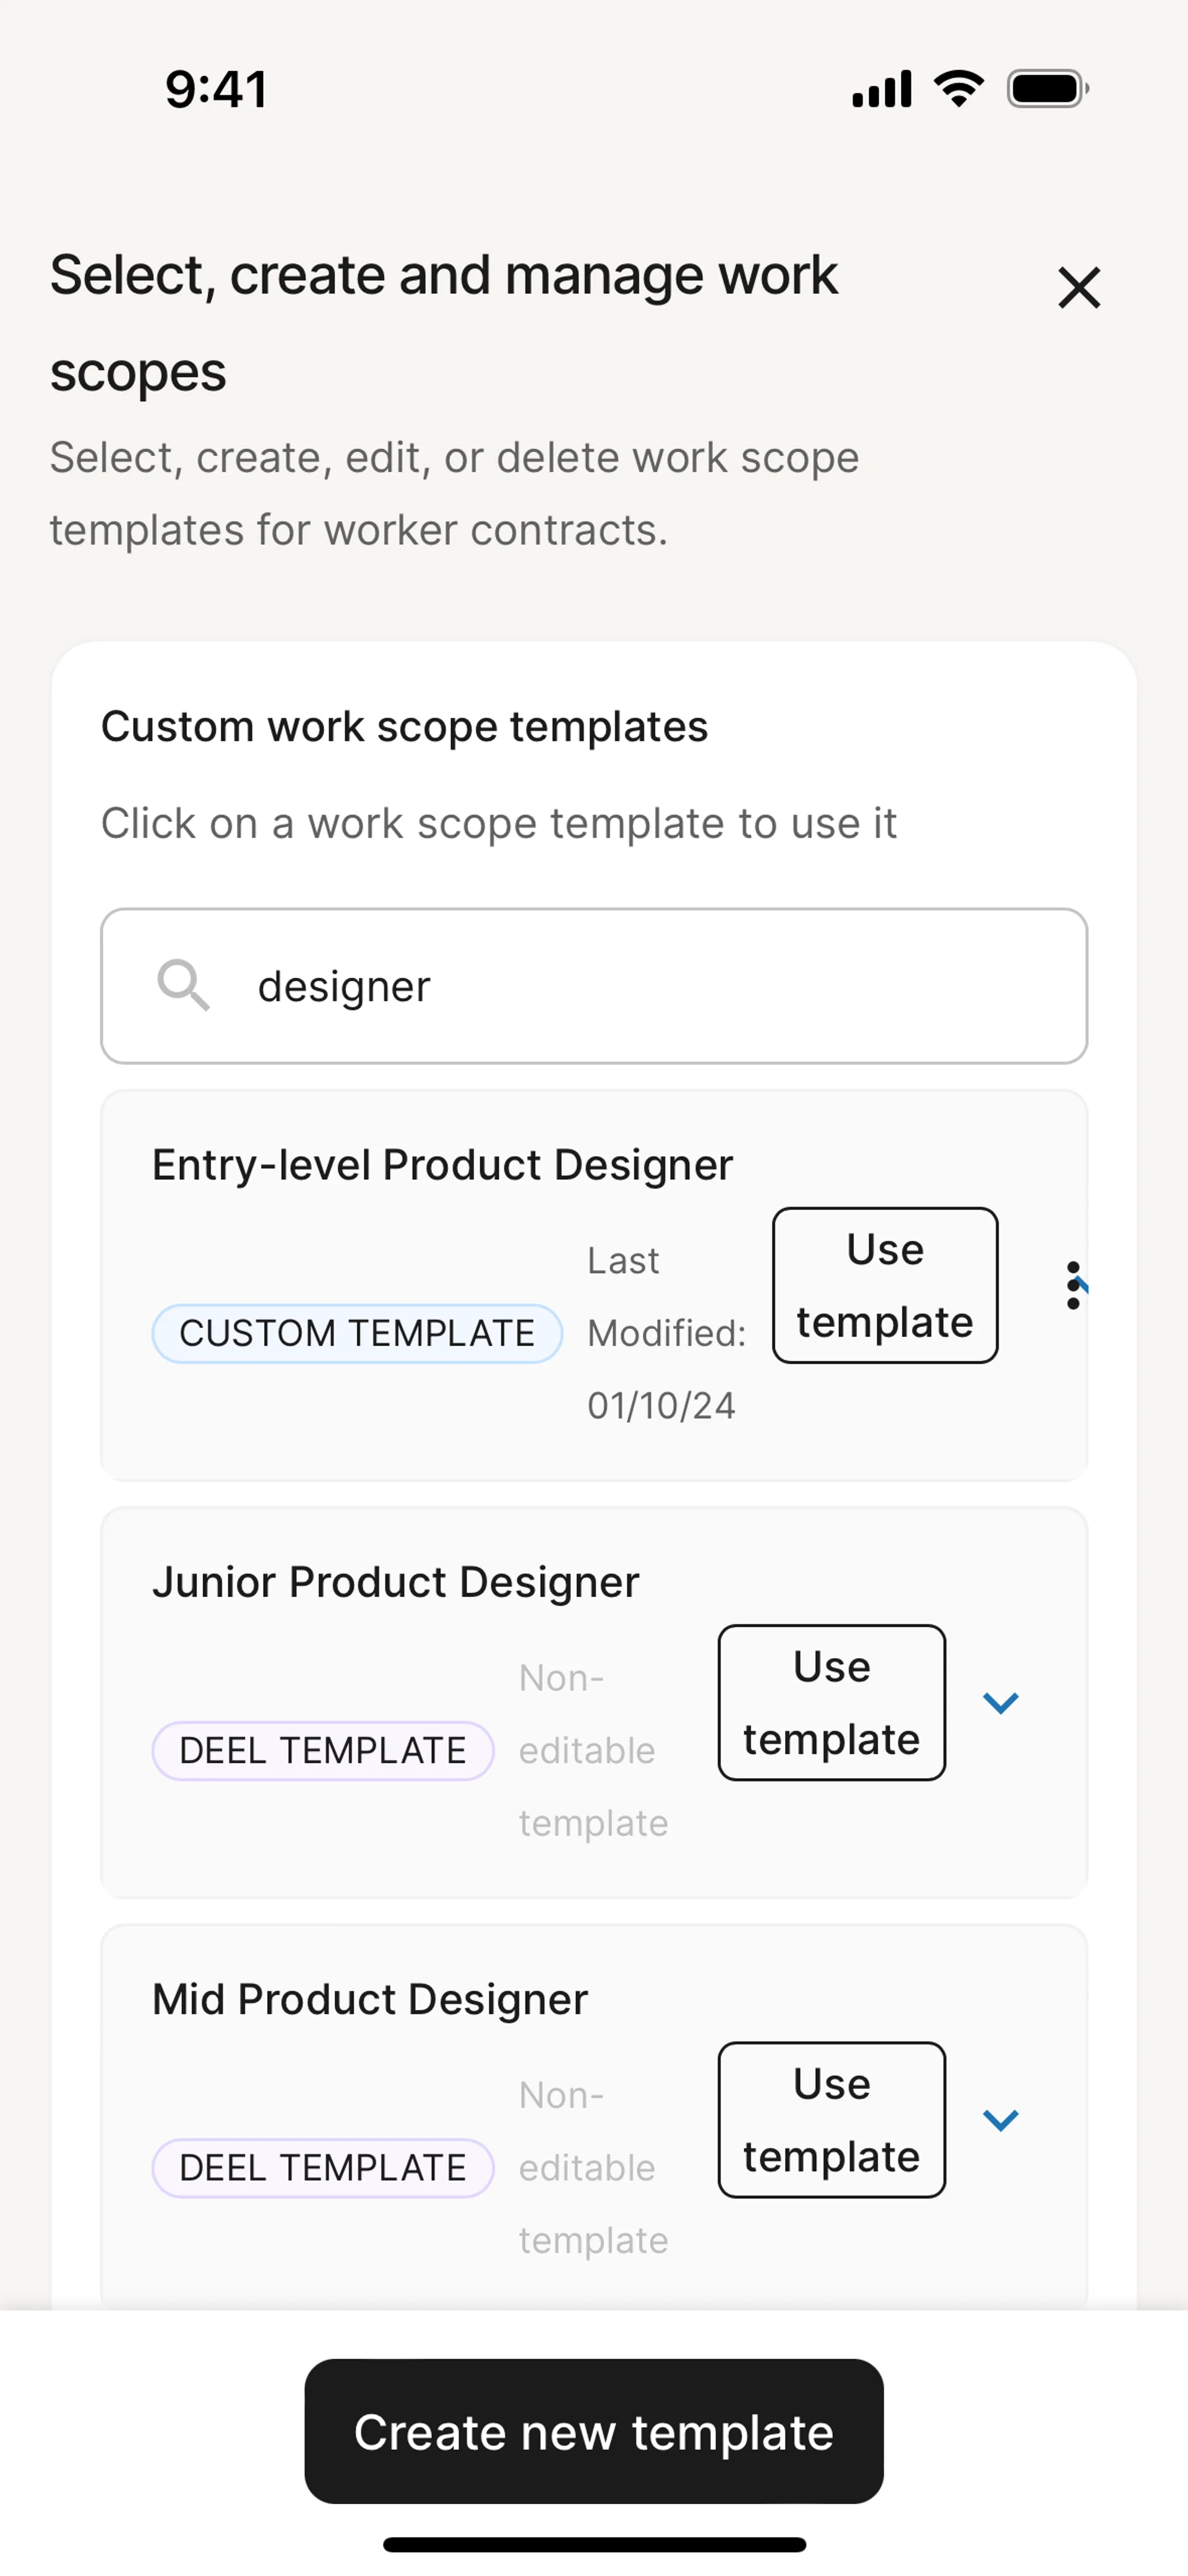Select the Mid Product Designer title
This screenshot has height=2576, width=1188.
point(369,1999)
